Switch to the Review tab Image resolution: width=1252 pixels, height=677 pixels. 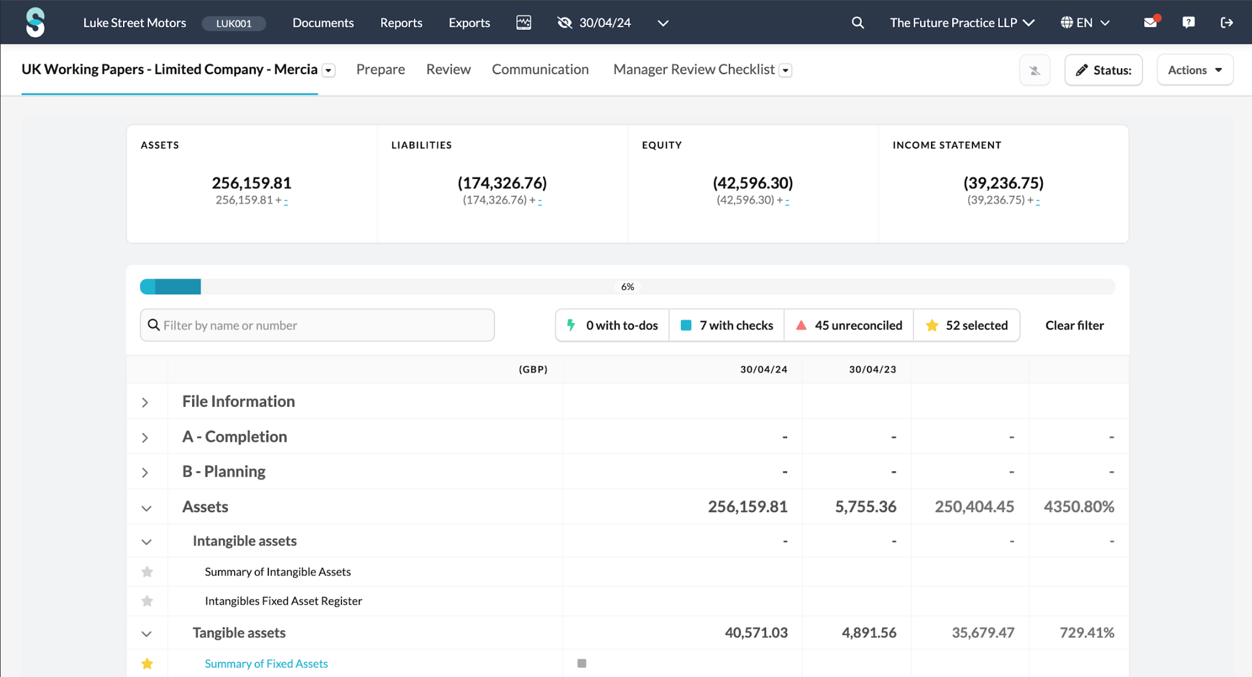point(448,69)
